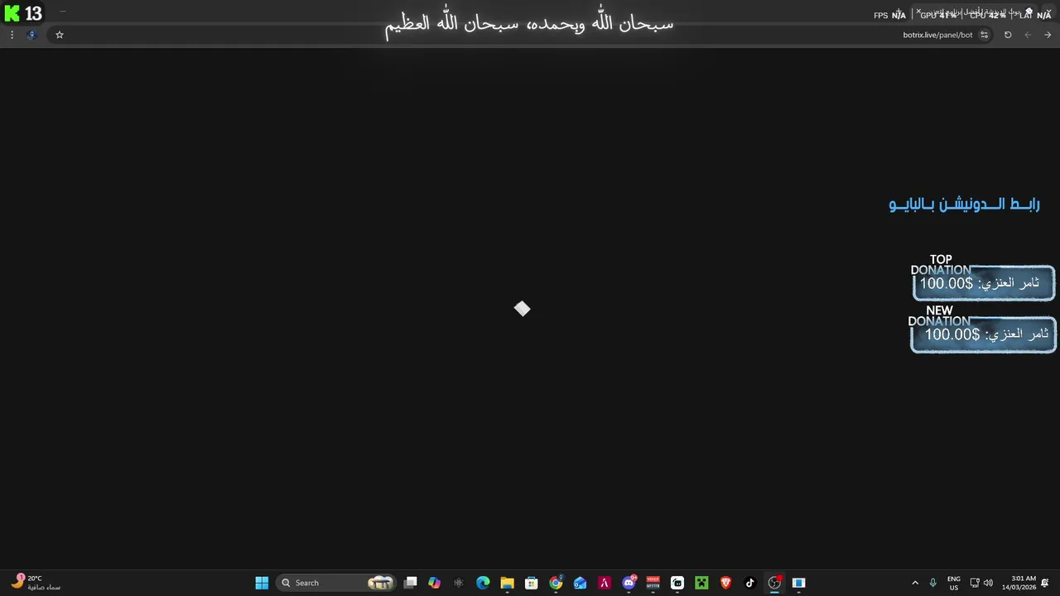Reload the botrix.live page
Viewport: 1060px width, 596px height.
pos(1008,35)
